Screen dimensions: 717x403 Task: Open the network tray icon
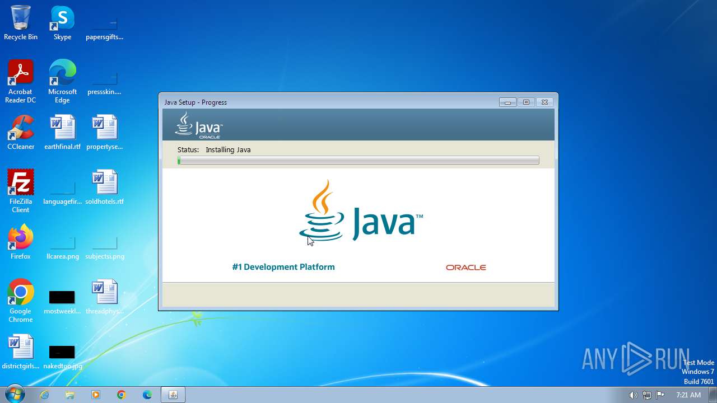click(x=647, y=395)
